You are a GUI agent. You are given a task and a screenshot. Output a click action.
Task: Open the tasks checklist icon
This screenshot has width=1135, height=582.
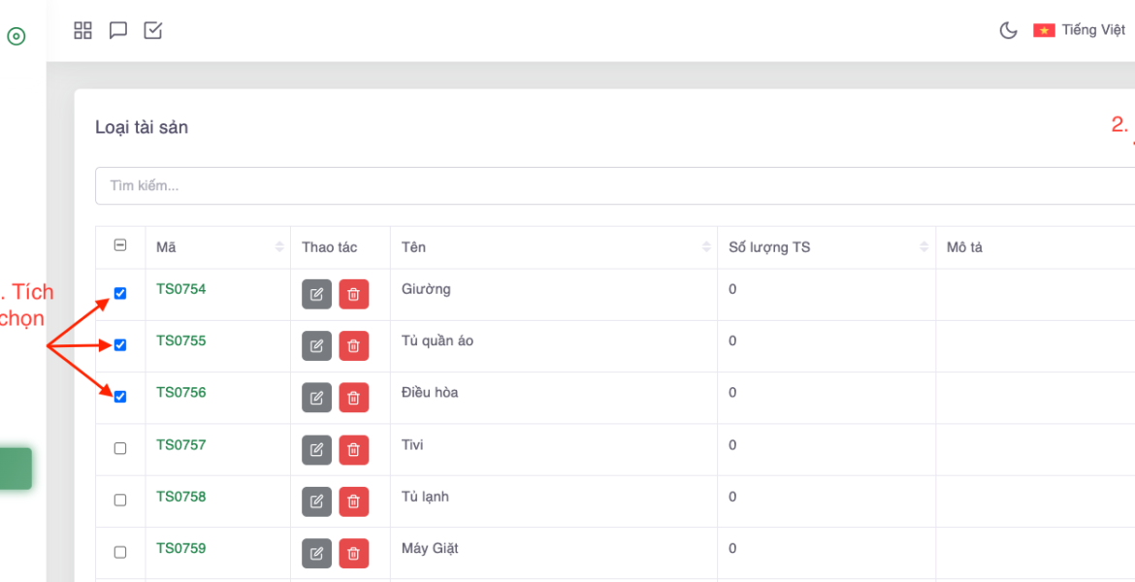click(153, 30)
